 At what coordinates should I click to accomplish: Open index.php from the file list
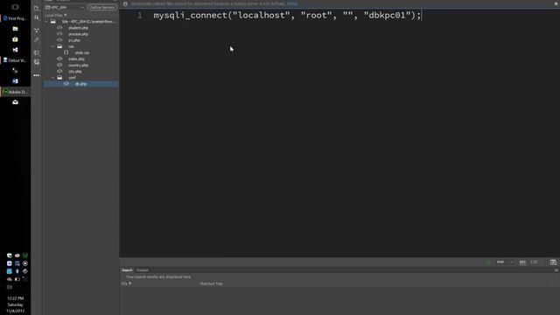point(76,59)
